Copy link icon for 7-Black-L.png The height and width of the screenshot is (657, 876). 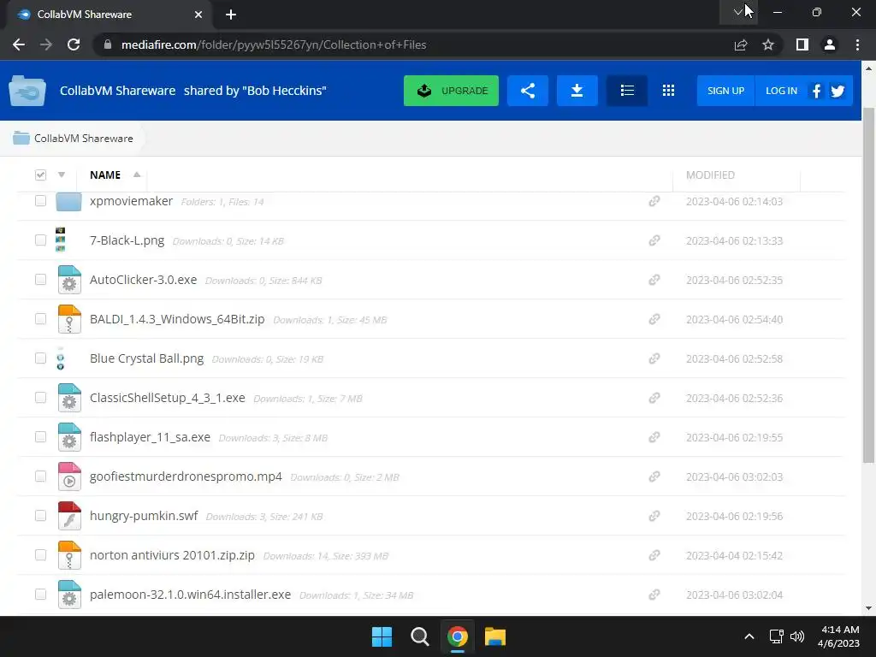click(x=654, y=240)
